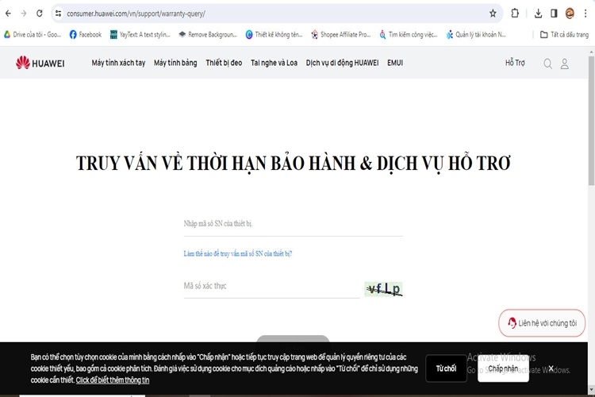The width and height of the screenshot is (595, 397).
Task: Open the Chrome three-dot menu
Action: tap(585, 13)
